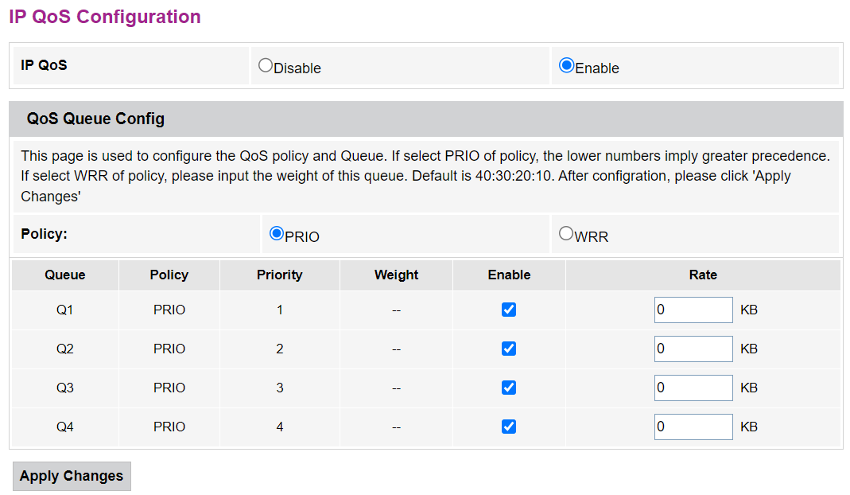Switch policy to WRR
This screenshot has height=495, width=850.
[566, 234]
